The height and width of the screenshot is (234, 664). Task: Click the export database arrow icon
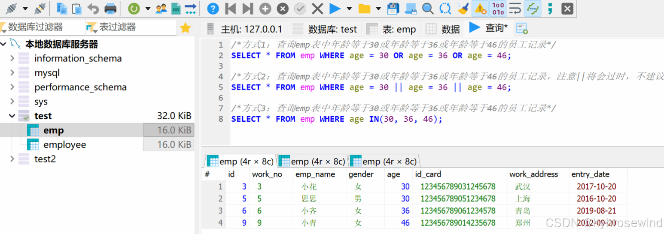[191, 8]
